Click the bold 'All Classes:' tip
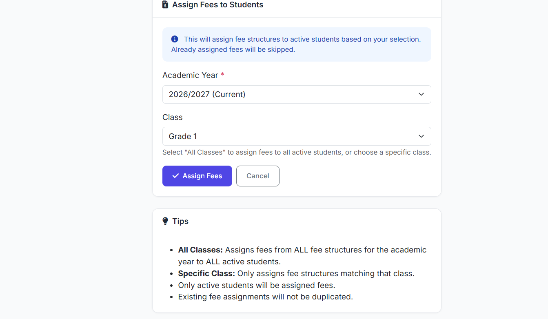The image size is (548, 319). (x=200, y=250)
